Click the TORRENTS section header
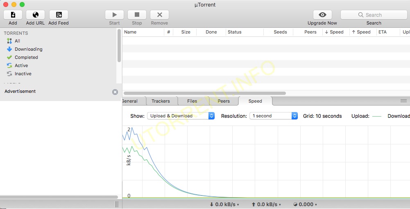Viewport: 410px width, 209px height. 16,33
